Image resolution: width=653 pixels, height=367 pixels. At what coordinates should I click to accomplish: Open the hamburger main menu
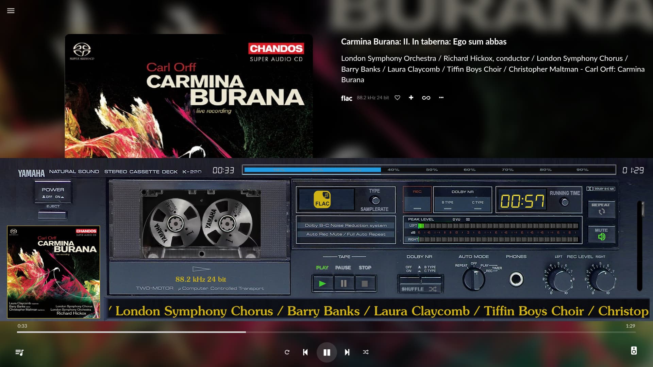(11, 11)
